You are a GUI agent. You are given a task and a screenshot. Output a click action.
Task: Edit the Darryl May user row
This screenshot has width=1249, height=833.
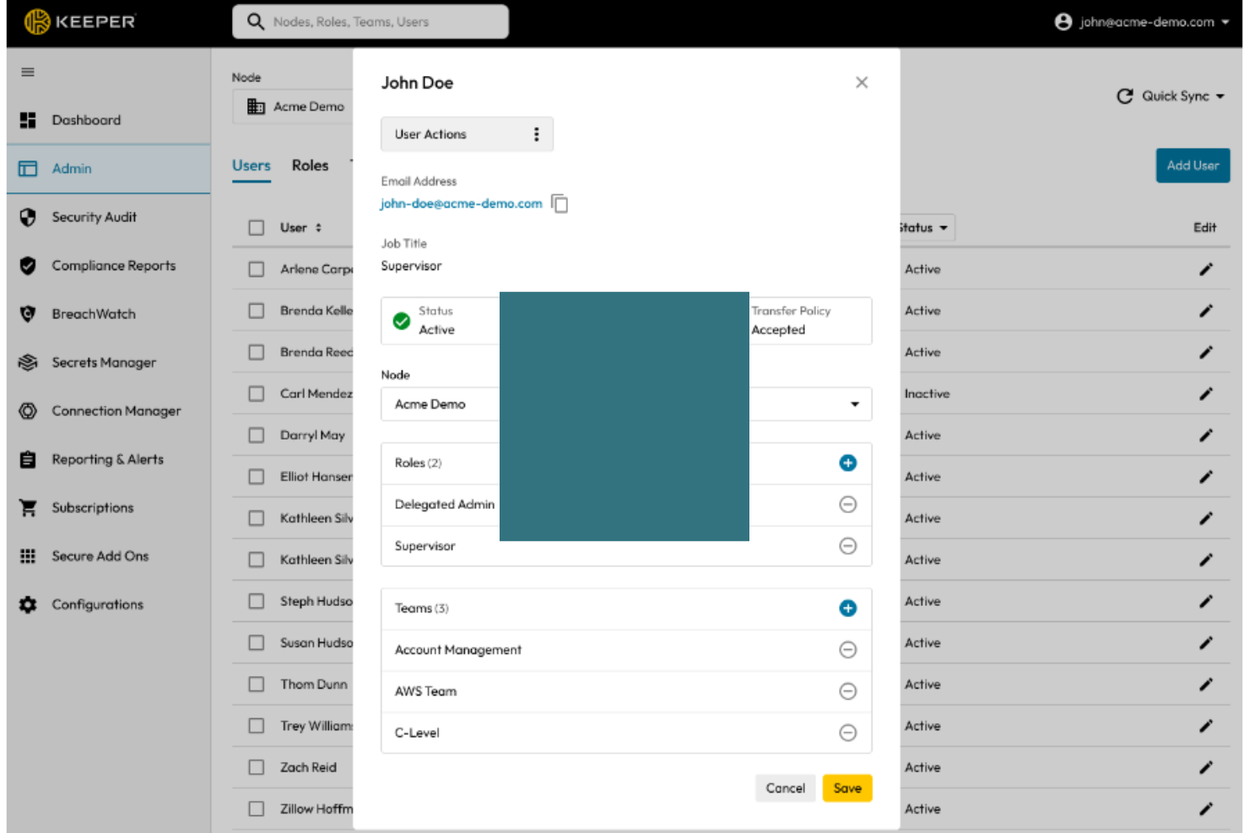point(1206,435)
